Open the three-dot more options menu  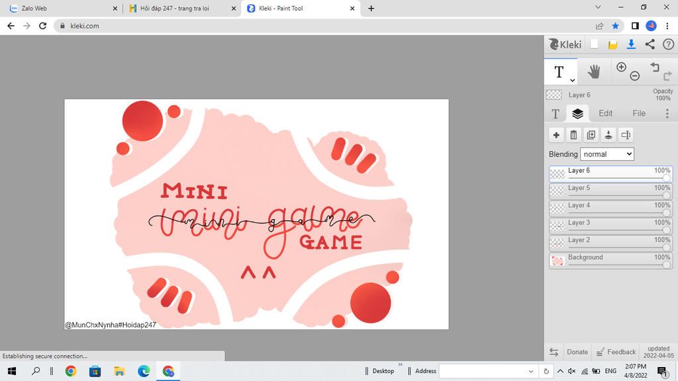pyautogui.click(x=667, y=114)
